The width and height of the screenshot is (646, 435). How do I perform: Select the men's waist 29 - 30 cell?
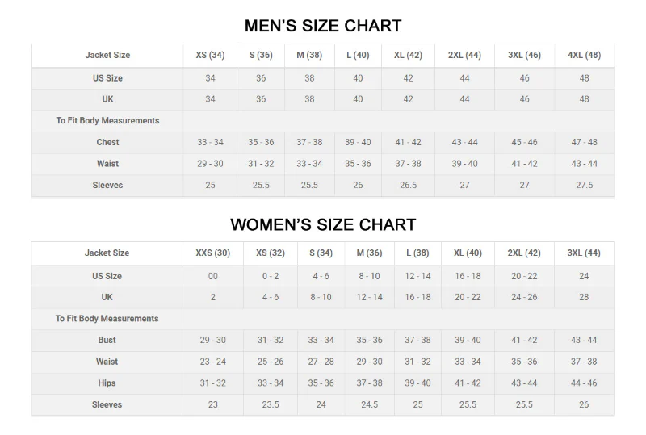click(x=210, y=164)
